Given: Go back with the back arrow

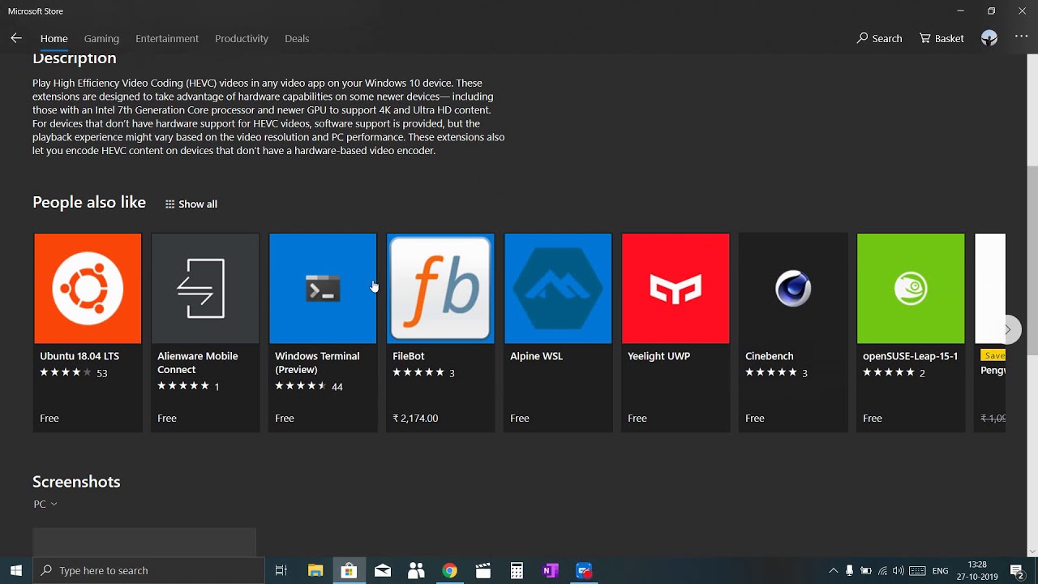Looking at the screenshot, I should pos(16,38).
